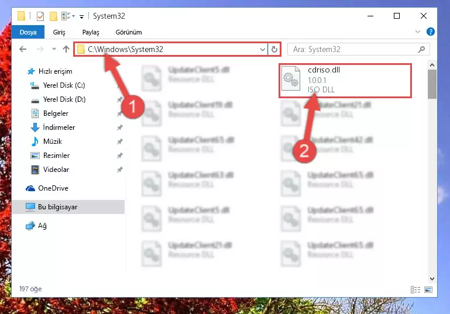
Task: Go back with the left arrow
Action: [x=23, y=49]
